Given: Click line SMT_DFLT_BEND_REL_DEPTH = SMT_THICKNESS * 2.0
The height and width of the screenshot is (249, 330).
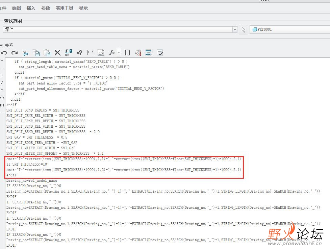Looking at the screenshot, I should (x=53, y=132).
